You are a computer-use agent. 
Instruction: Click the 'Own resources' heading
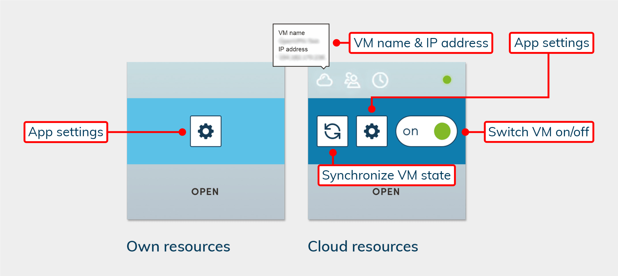point(178,247)
